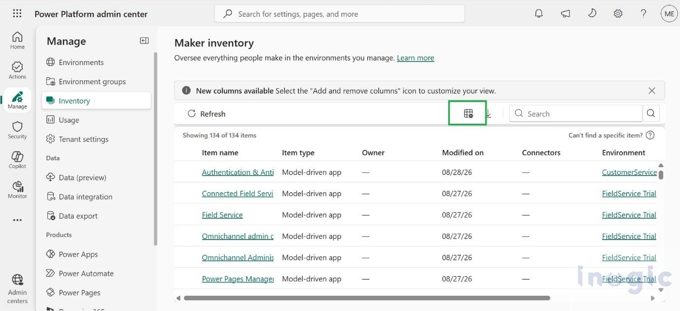Open Copilot in the left rail
680x311 pixels.
coord(17,160)
